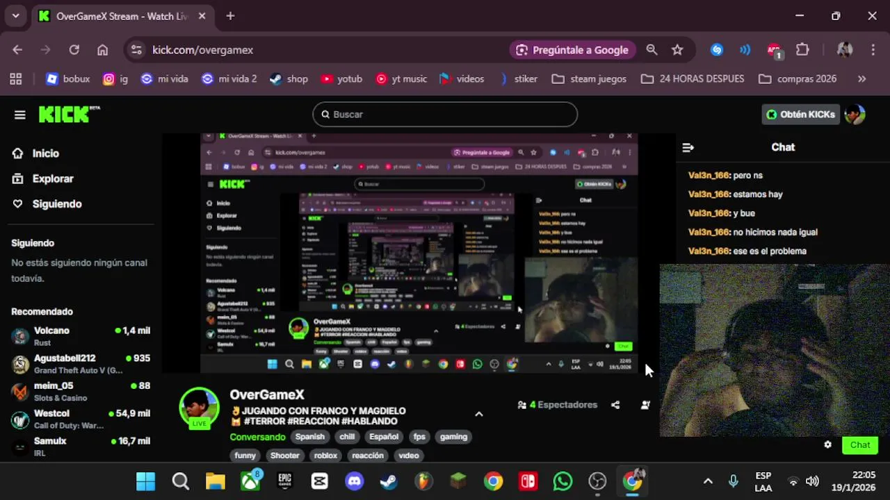
Task: Bookmark this page with star
Action: pos(677,50)
